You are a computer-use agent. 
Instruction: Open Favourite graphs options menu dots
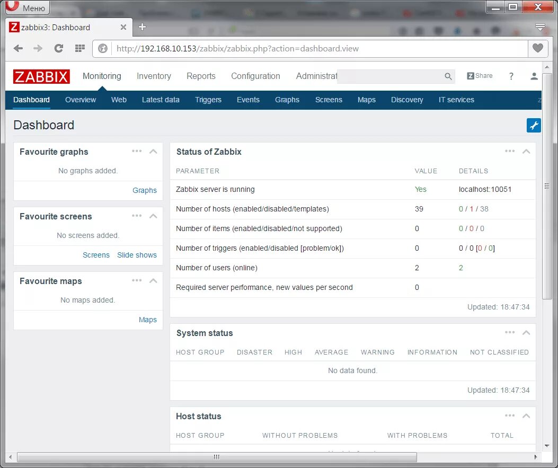(137, 151)
